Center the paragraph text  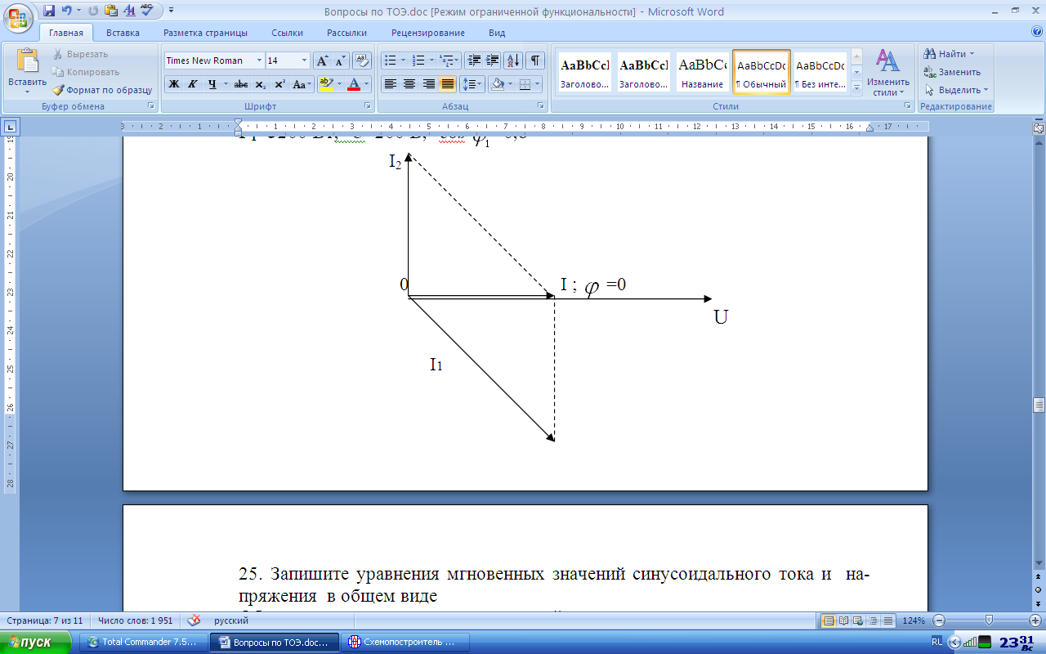coord(409,83)
